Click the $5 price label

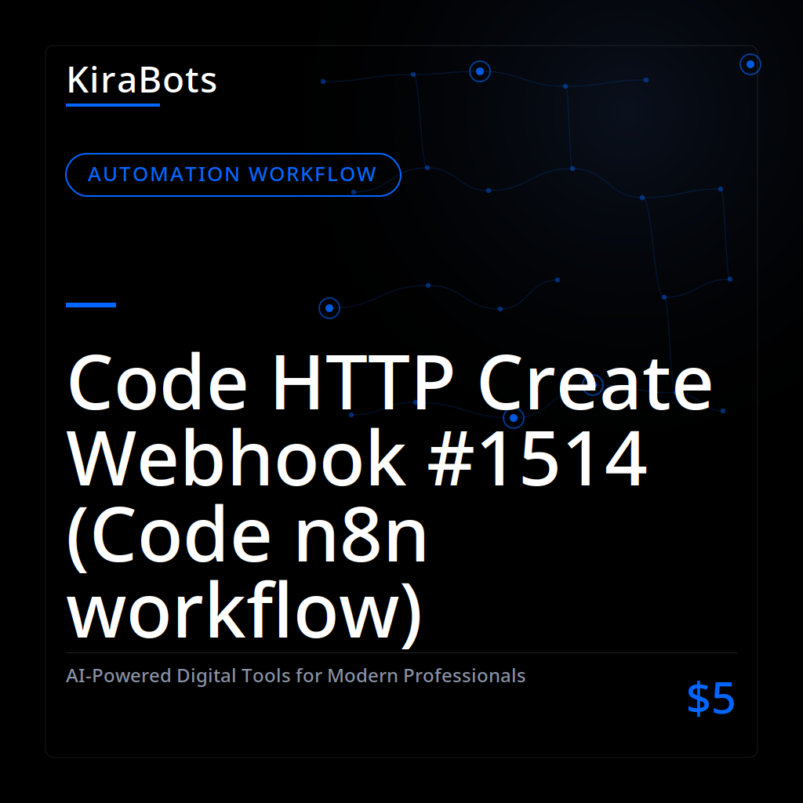point(710,698)
